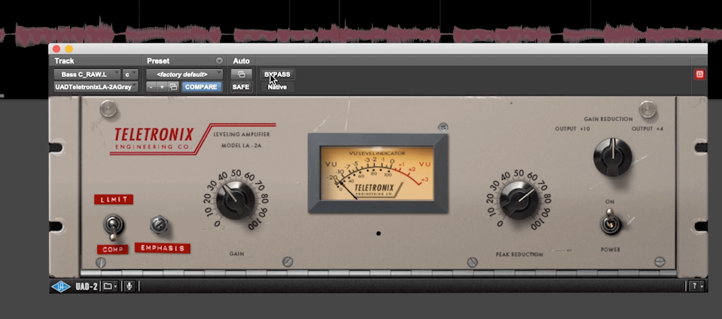Close the plugin window with red button
The image size is (722, 319).
click(56, 49)
